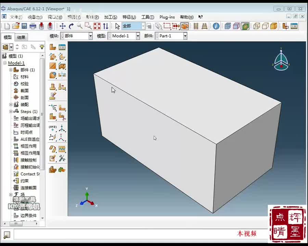Select 材料 in the model tree
The height and width of the screenshot is (246, 308).
[24, 77]
